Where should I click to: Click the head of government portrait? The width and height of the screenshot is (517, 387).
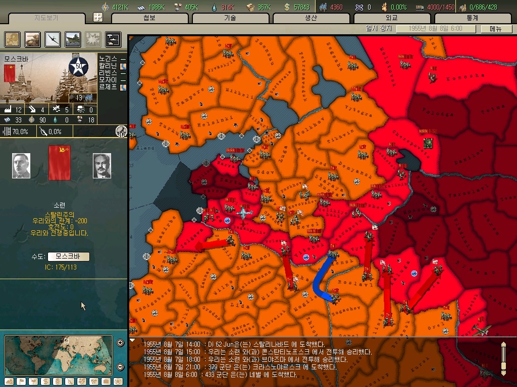[x=102, y=165]
